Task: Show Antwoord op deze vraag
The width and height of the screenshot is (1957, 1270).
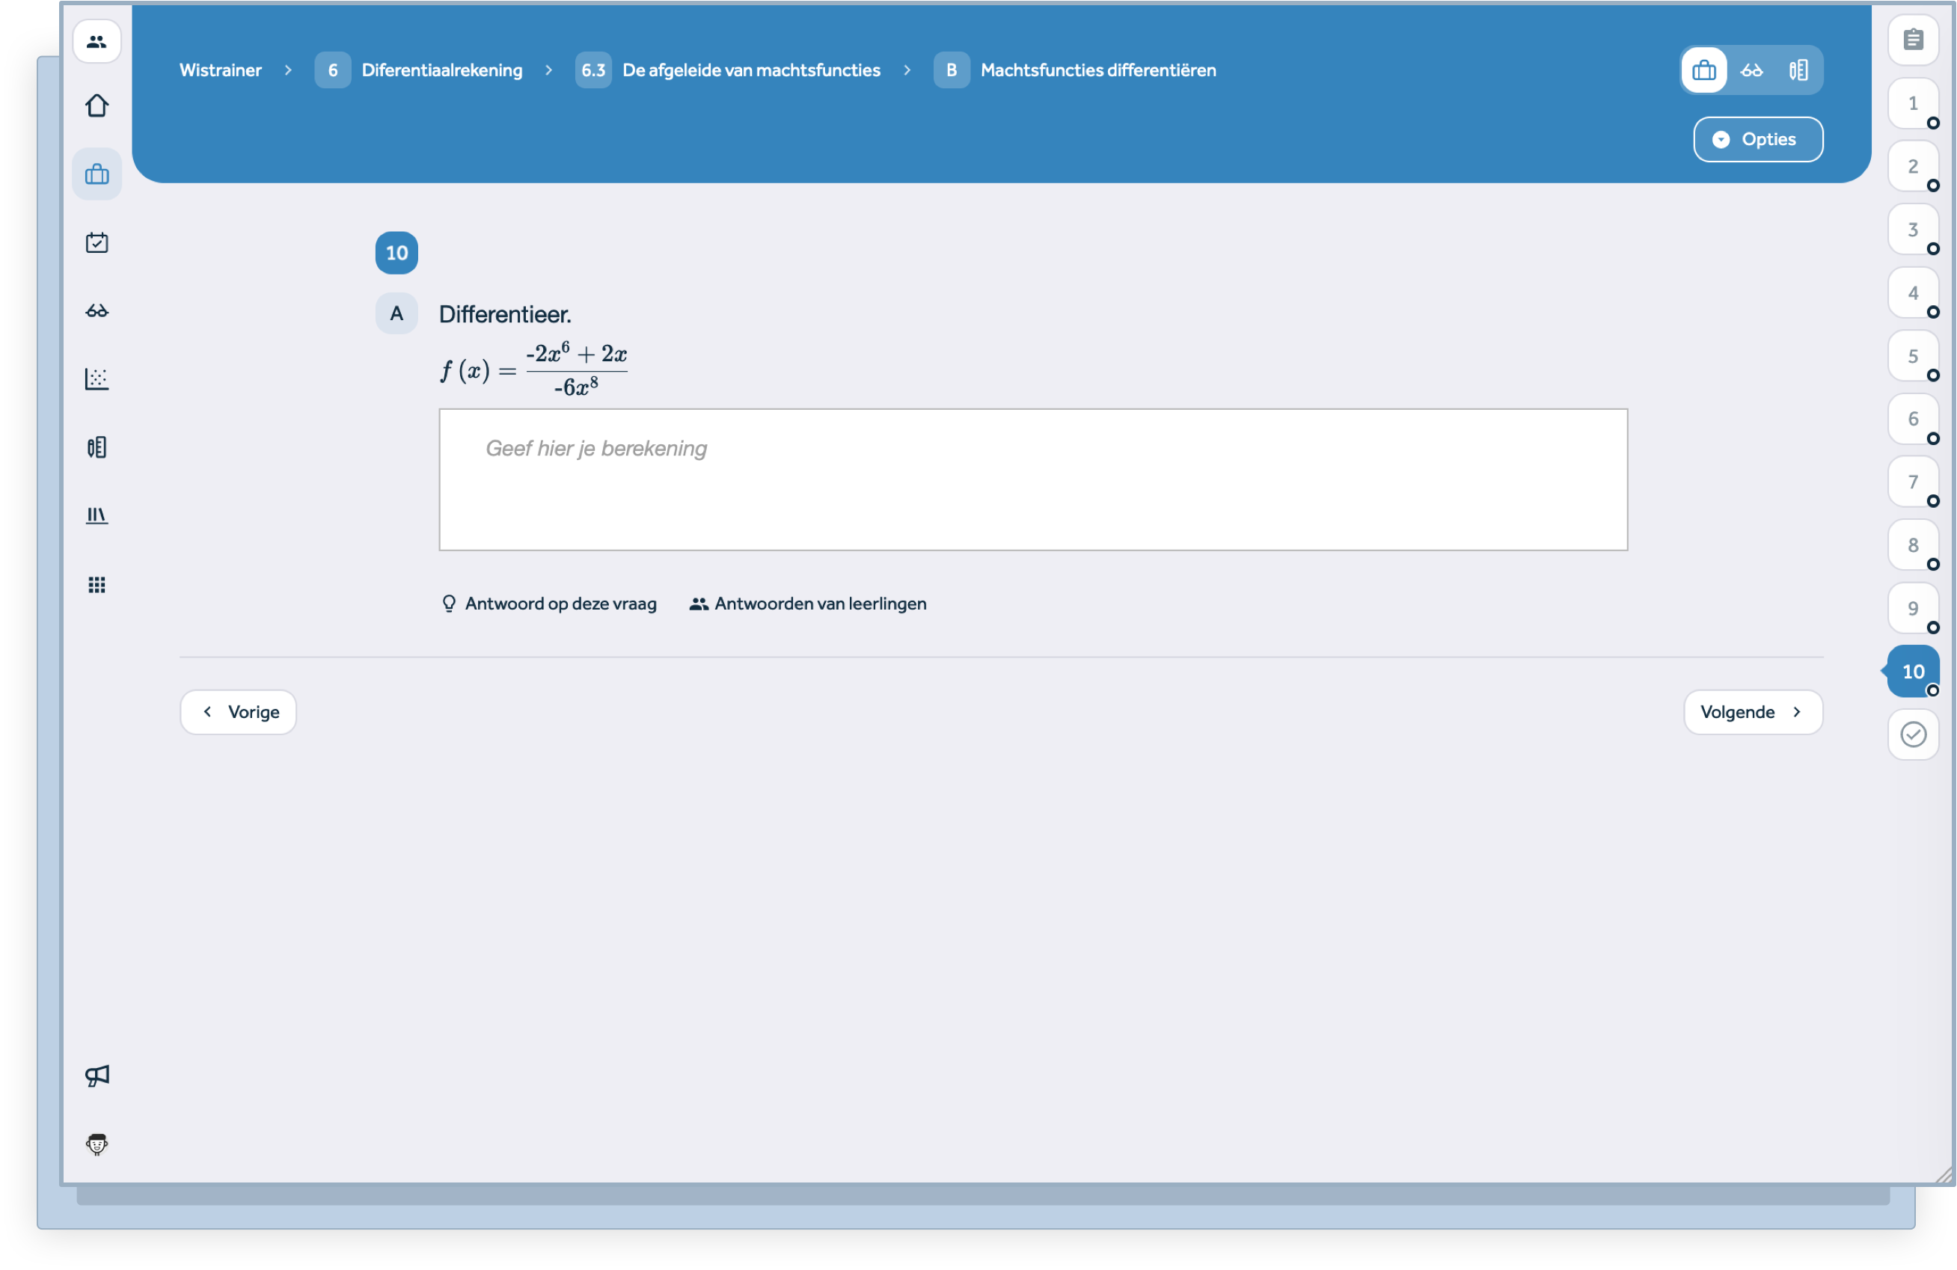Action: 549,604
